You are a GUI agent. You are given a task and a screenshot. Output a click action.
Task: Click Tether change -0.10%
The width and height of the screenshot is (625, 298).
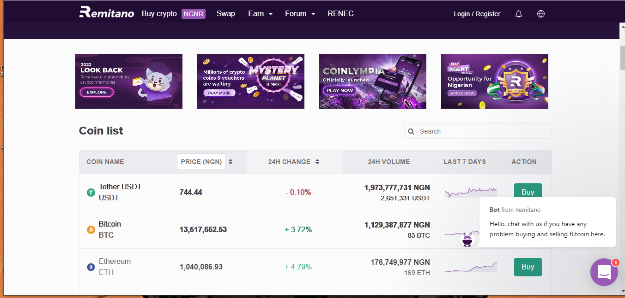pos(298,193)
